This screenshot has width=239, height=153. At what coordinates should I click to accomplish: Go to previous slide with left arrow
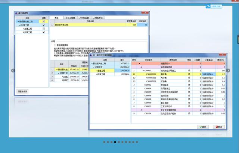click(x=13, y=71)
